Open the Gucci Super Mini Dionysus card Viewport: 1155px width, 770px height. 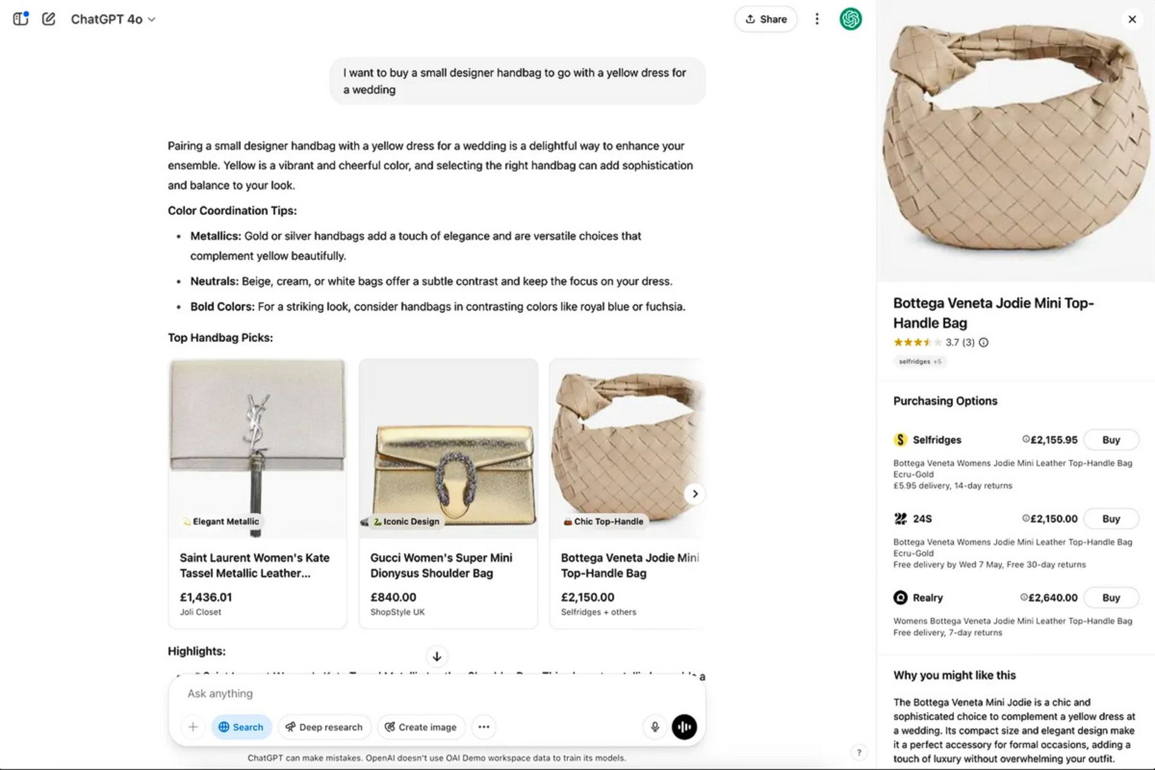pyautogui.click(x=448, y=493)
